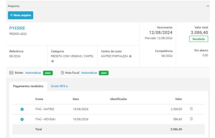This screenshot has width=215, height=138.
Task: Select the Pagamentos recebidos tab
Action: tap(28, 86)
